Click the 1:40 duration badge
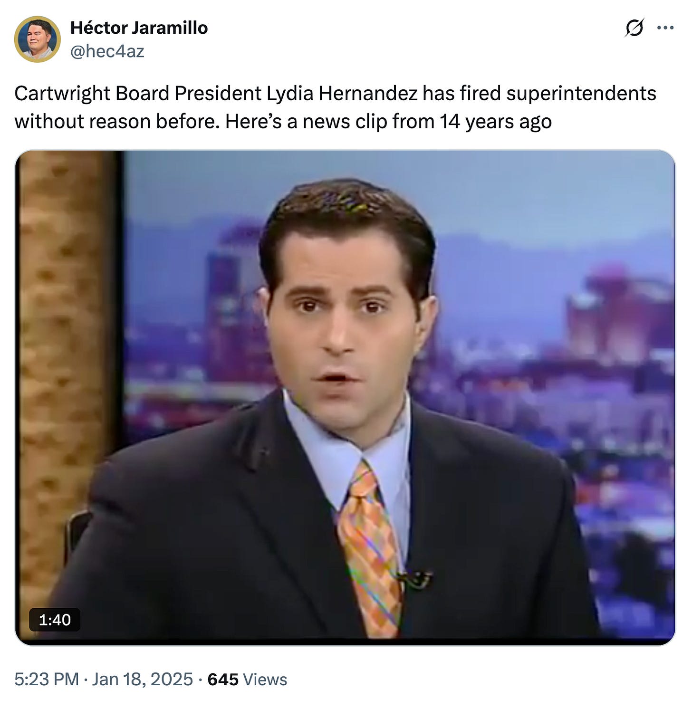This screenshot has height=709, width=692. (55, 620)
